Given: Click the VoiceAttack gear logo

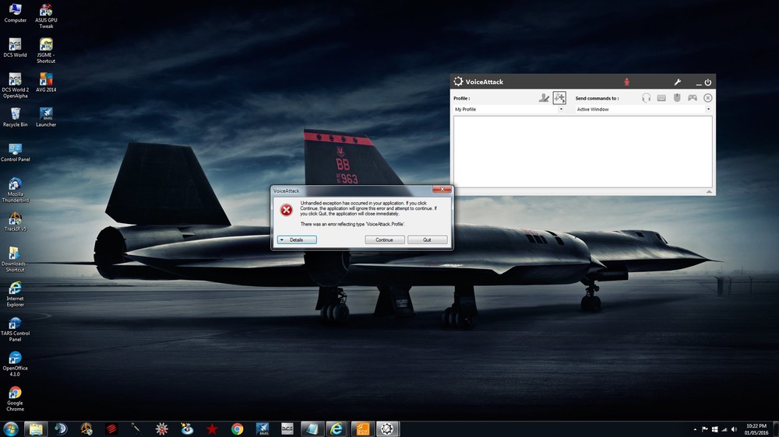Looking at the screenshot, I should pyautogui.click(x=458, y=82).
